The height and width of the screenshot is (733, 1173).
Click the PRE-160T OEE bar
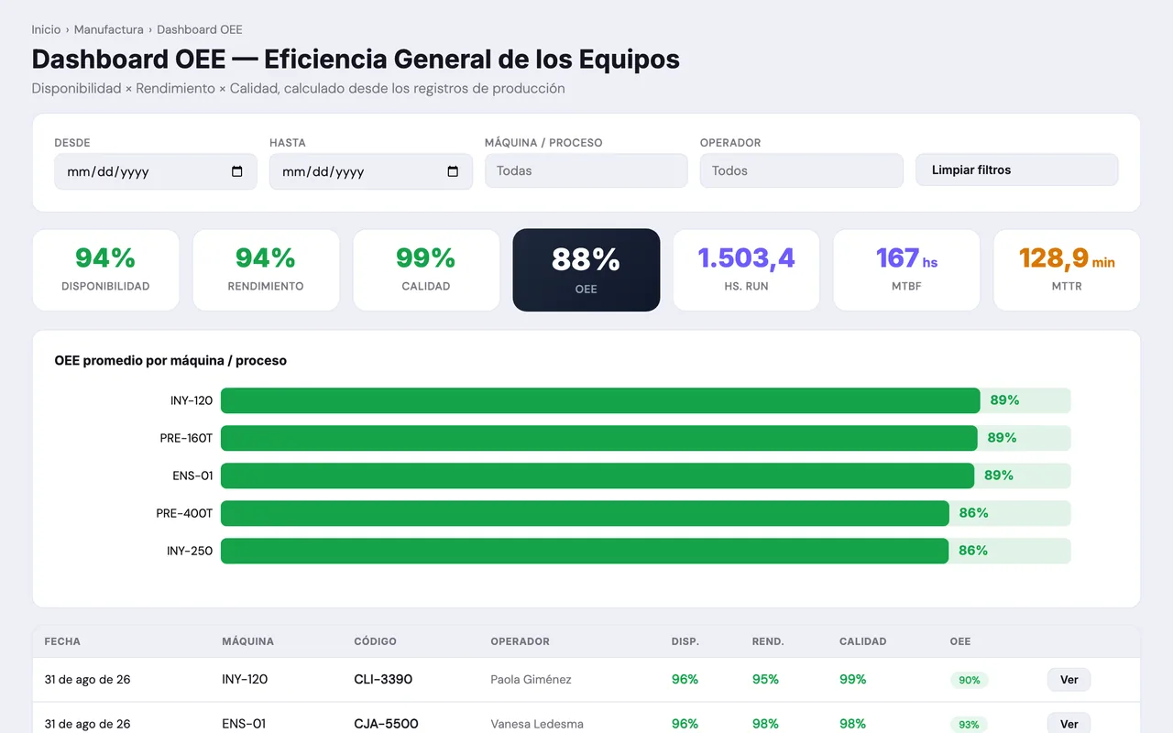tap(599, 438)
